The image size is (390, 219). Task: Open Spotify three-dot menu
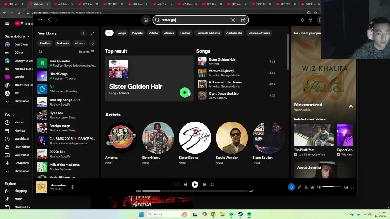(x=40, y=20)
